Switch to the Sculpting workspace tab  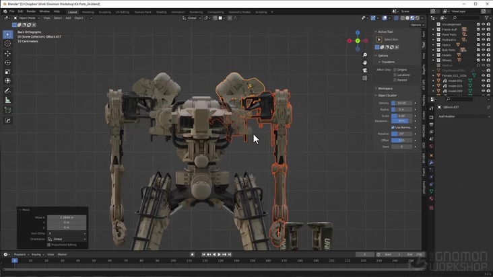click(x=104, y=12)
